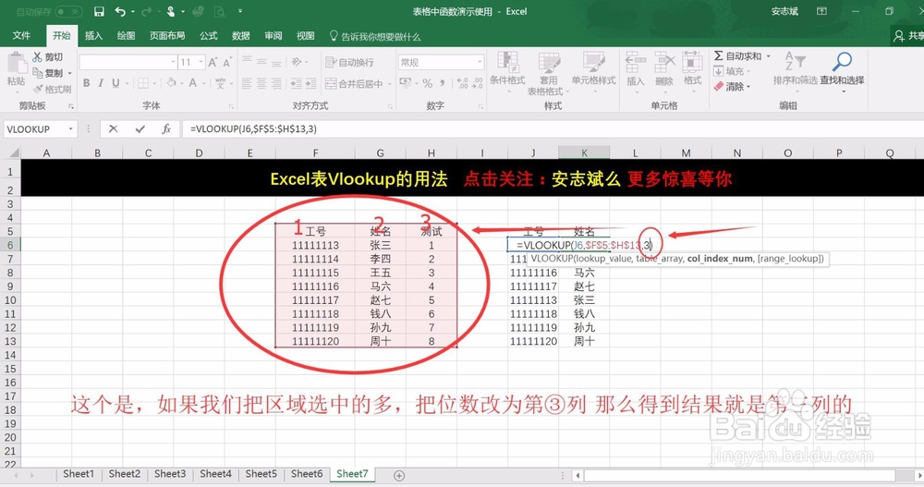Click the Share button
The image size is (924, 487).
(908, 36)
